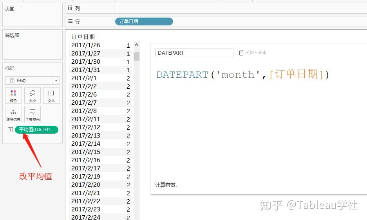Click the 筛选器 (Filters) shelf title
This screenshot has height=220, width=367.
coord(12,36)
